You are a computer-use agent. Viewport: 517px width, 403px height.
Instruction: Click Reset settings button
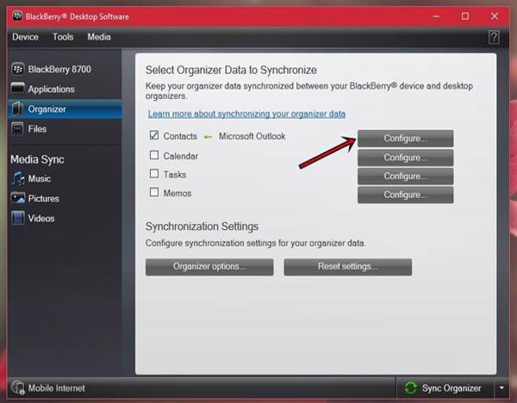click(347, 267)
